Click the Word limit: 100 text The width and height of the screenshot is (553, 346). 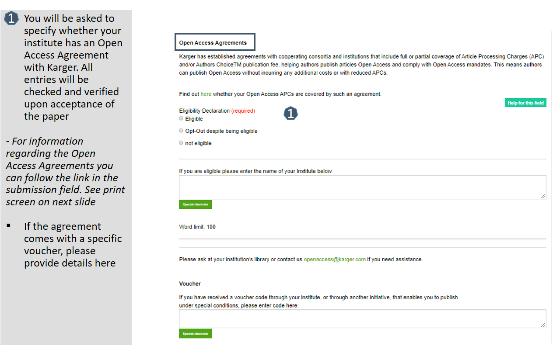tap(197, 227)
